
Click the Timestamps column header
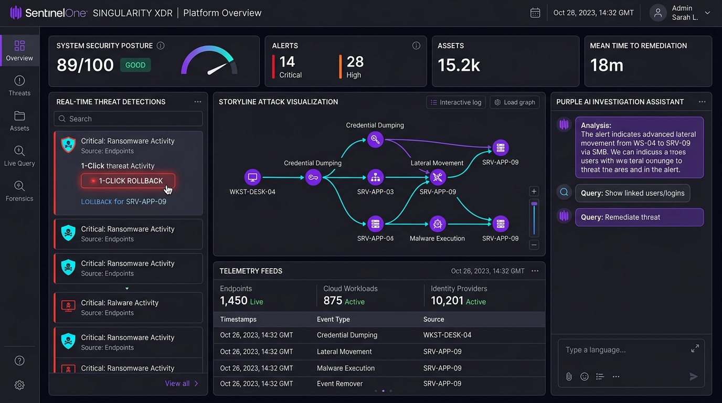(x=238, y=319)
